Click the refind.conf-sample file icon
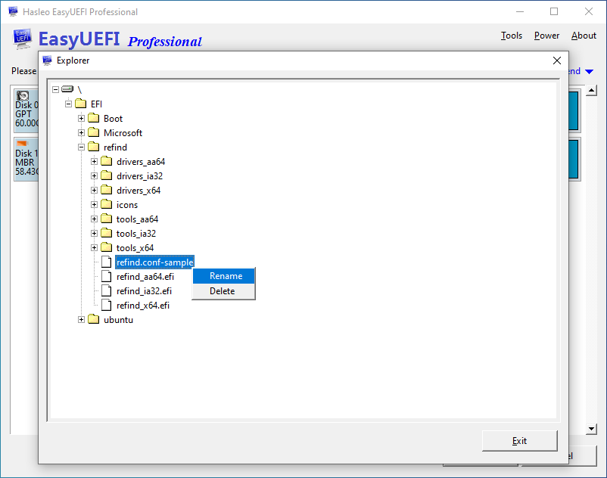This screenshot has width=607, height=478. click(107, 262)
